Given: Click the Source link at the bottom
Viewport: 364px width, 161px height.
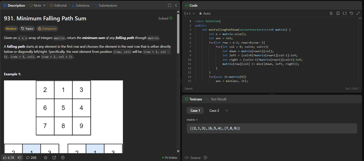Looking at the screenshot, I should (193, 158).
